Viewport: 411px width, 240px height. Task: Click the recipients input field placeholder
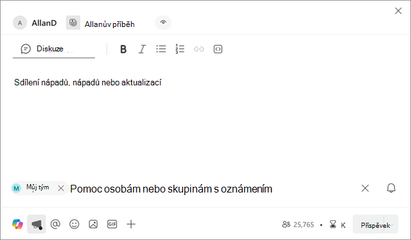(x=171, y=189)
